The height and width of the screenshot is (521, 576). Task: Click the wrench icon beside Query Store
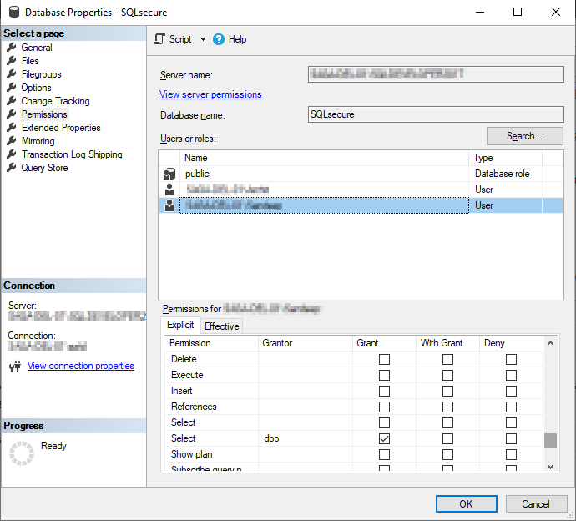tap(12, 168)
